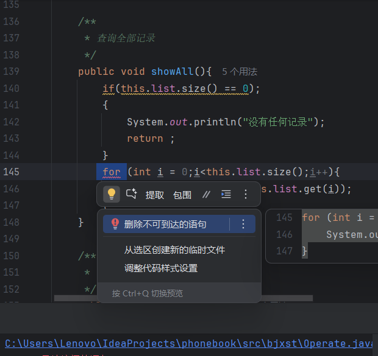This screenshot has width=378, height=356.
Task: Click the 查询全部记录 comment text
Action: coord(126,38)
